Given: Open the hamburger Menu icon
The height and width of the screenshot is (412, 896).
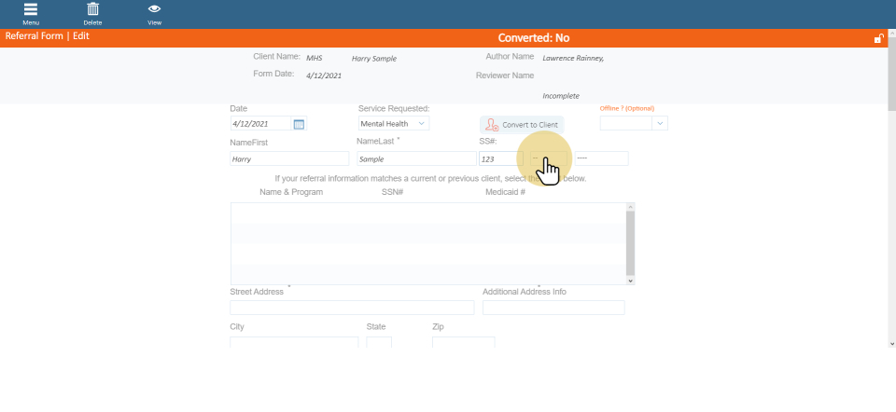Looking at the screenshot, I should tap(31, 11).
